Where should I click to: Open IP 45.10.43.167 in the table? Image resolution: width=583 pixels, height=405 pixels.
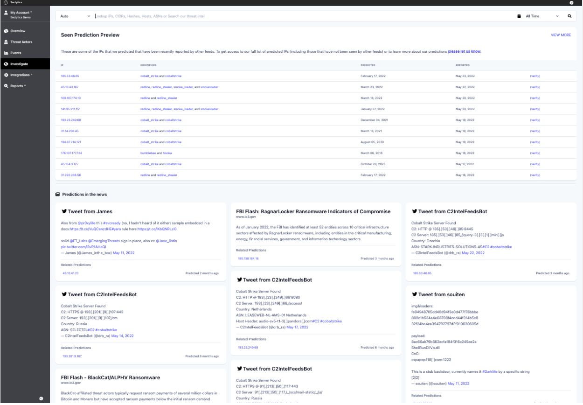[x=70, y=87]
